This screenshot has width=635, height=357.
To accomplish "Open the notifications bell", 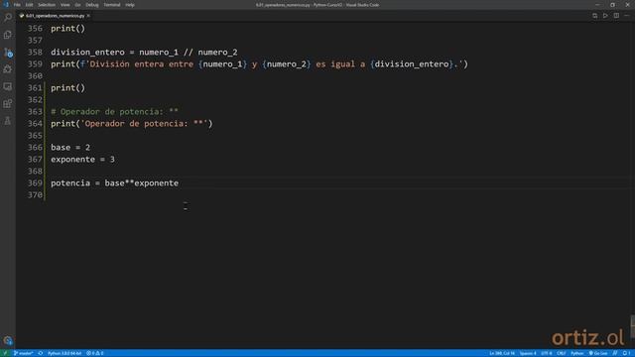I will [x=626, y=353].
